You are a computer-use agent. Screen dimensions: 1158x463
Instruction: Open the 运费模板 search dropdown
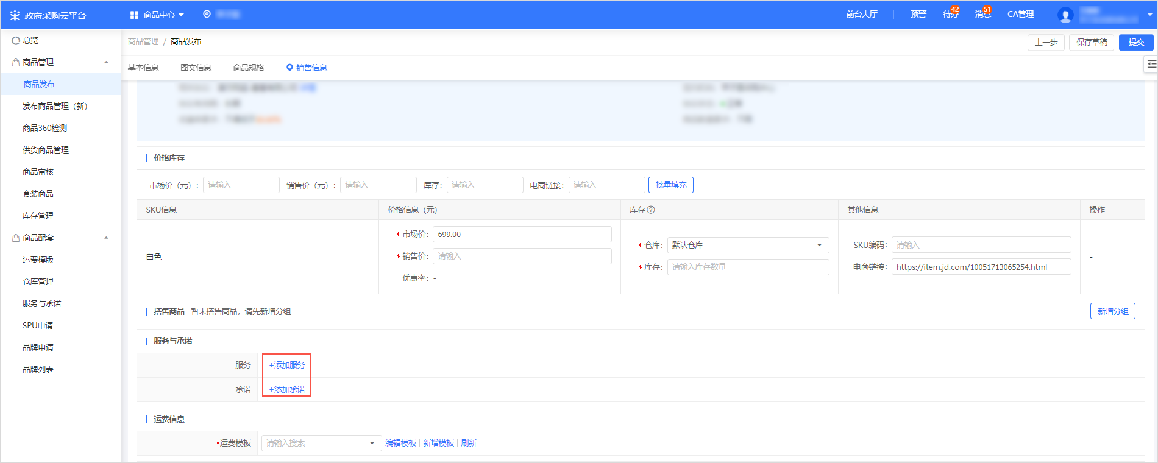[x=322, y=443]
